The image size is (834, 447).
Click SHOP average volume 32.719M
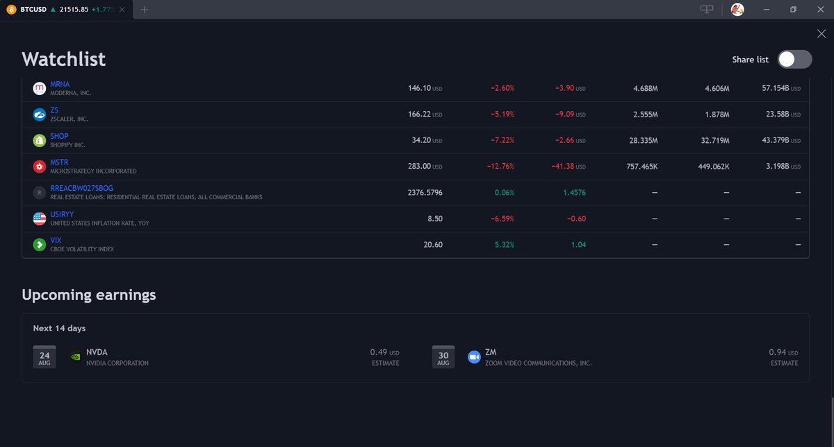pos(714,140)
